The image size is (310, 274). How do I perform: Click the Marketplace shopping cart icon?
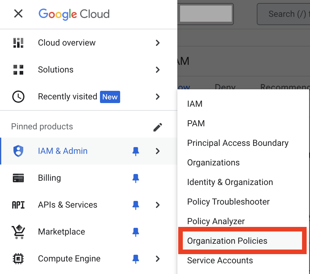tap(18, 232)
